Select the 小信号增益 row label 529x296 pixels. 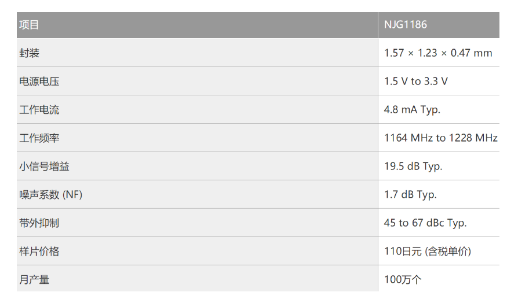45,166
